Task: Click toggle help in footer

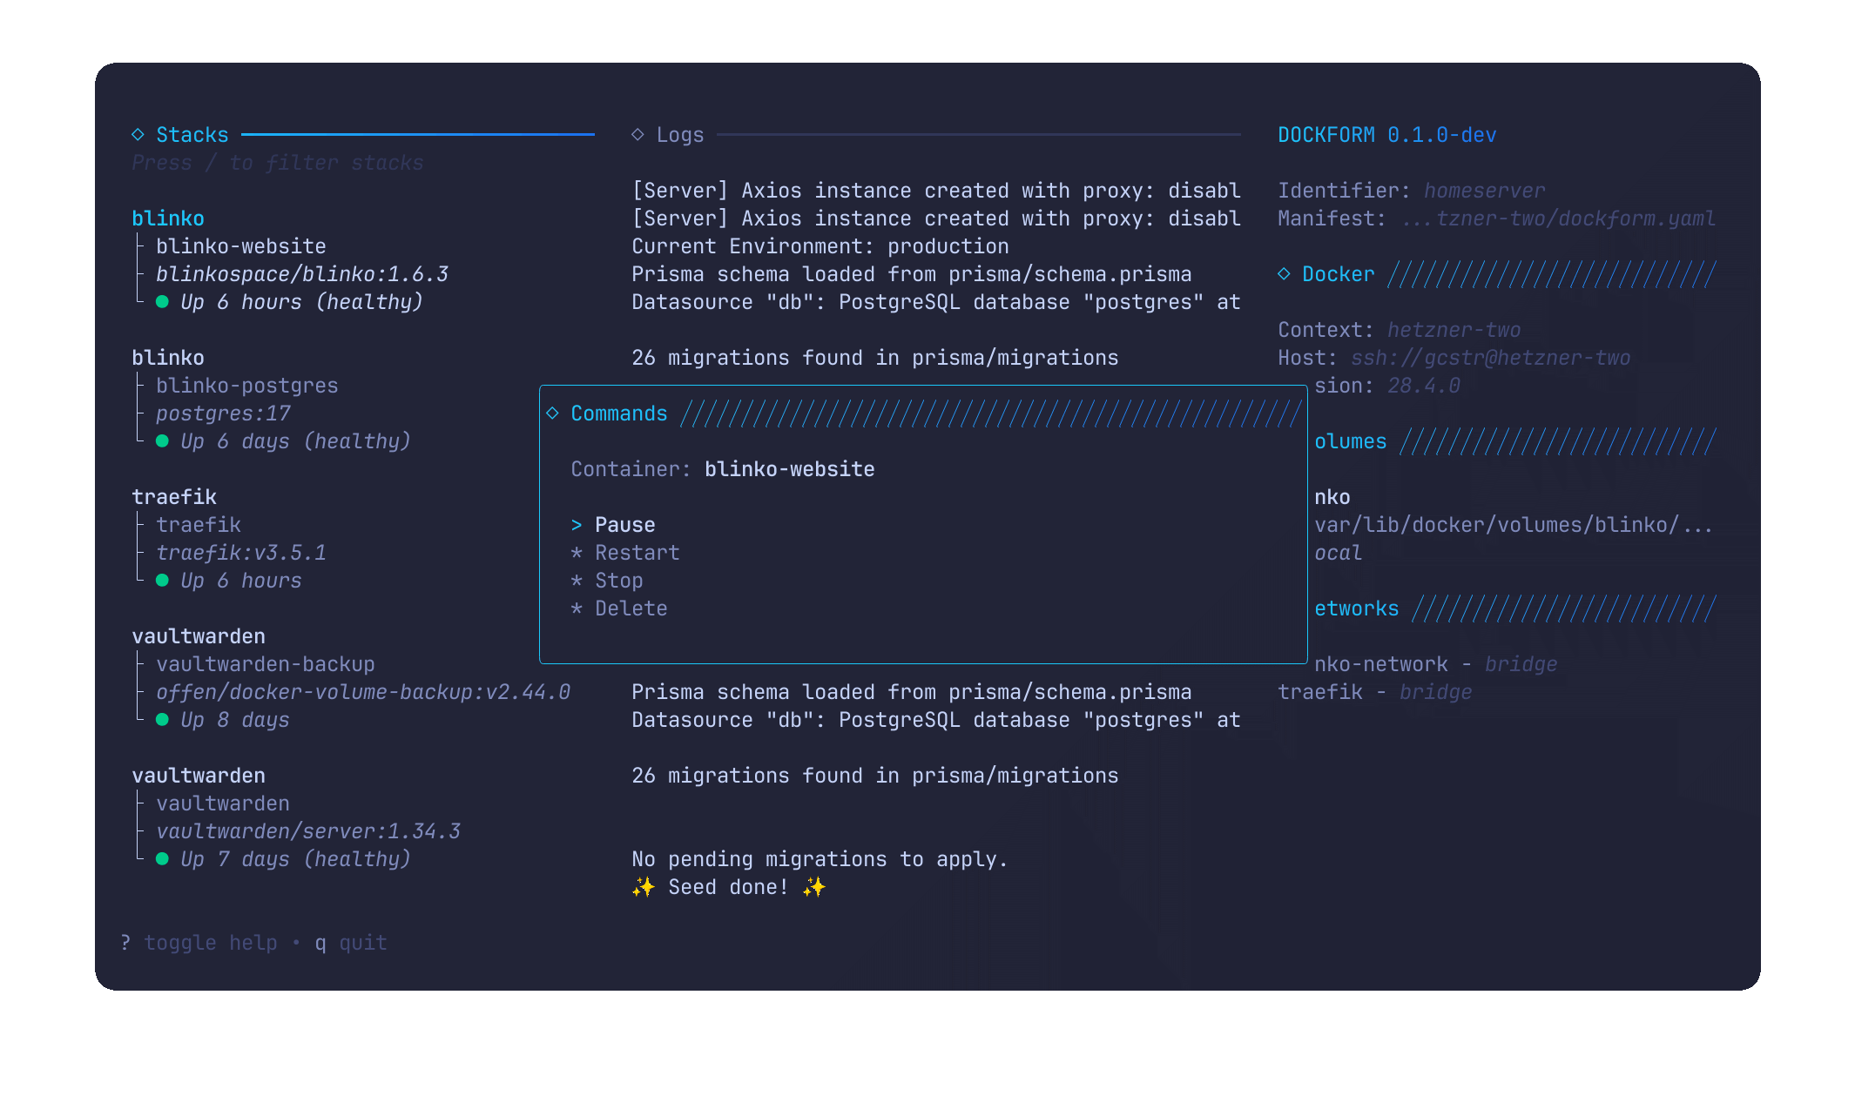Action: pyautogui.click(x=210, y=943)
